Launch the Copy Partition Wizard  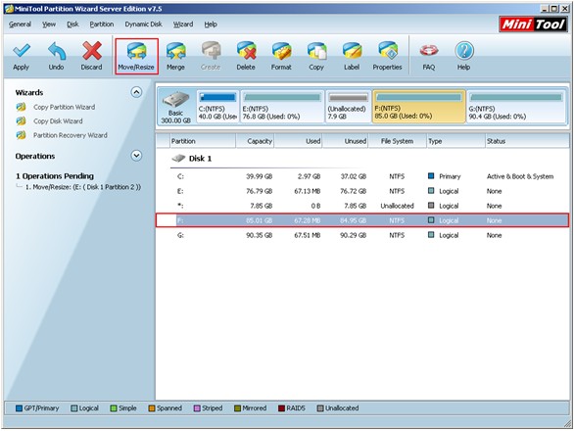64,107
